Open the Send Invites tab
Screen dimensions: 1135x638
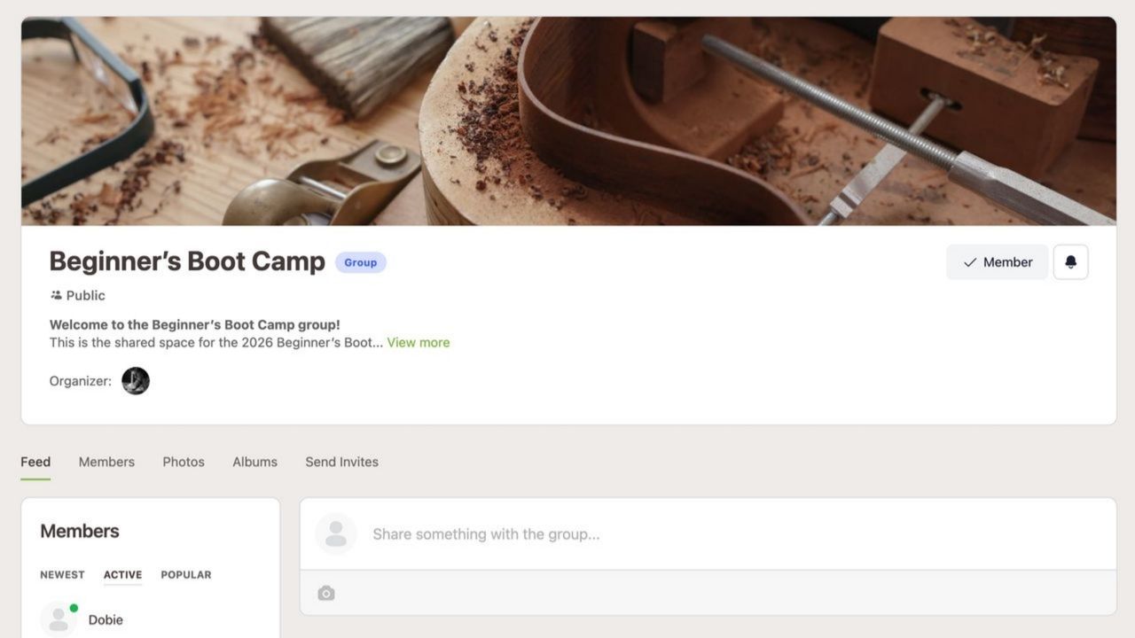[x=341, y=462]
